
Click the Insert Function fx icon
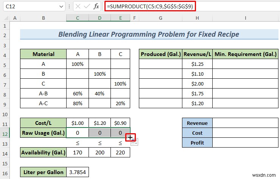click(x=96, y=6)
